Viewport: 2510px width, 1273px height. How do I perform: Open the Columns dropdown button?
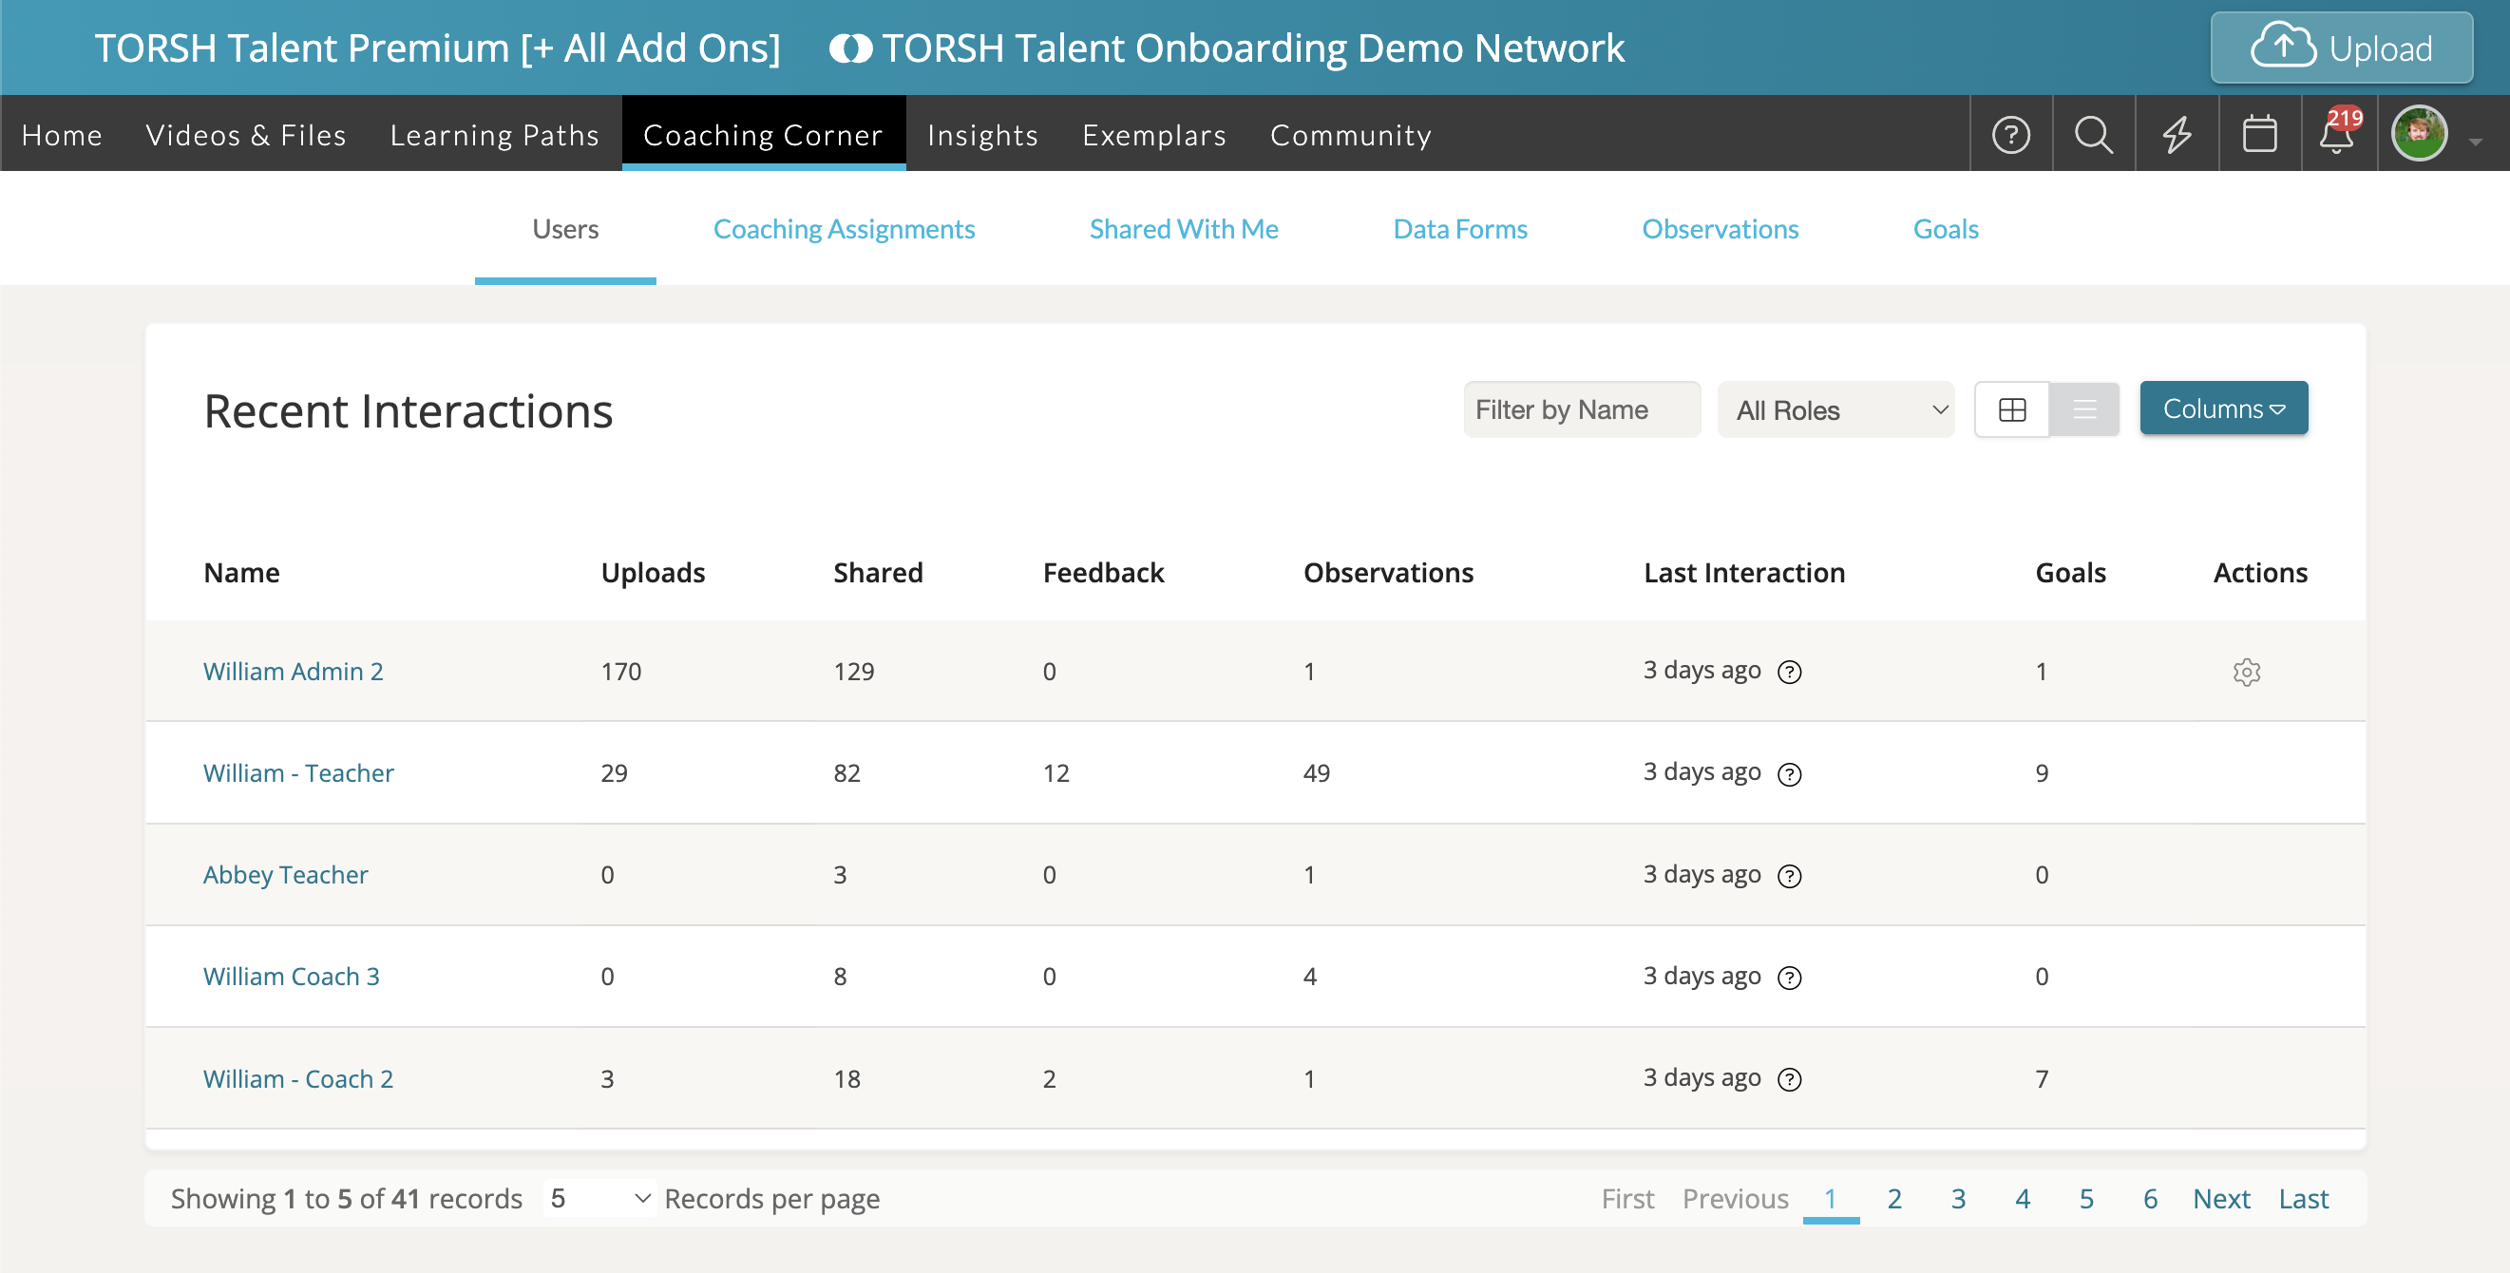coord(2222,409)
